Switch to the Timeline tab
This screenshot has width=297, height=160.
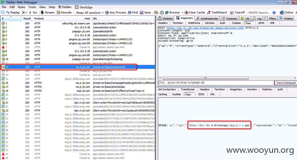click(286, 18)
